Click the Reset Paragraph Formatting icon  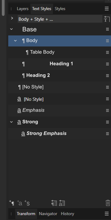coord(54,203)
